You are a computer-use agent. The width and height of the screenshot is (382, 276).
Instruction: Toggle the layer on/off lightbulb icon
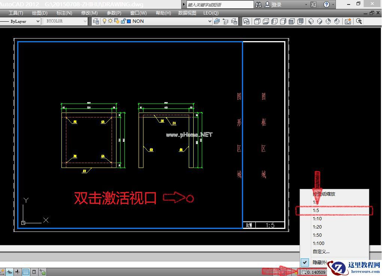(x=105, y=21)
